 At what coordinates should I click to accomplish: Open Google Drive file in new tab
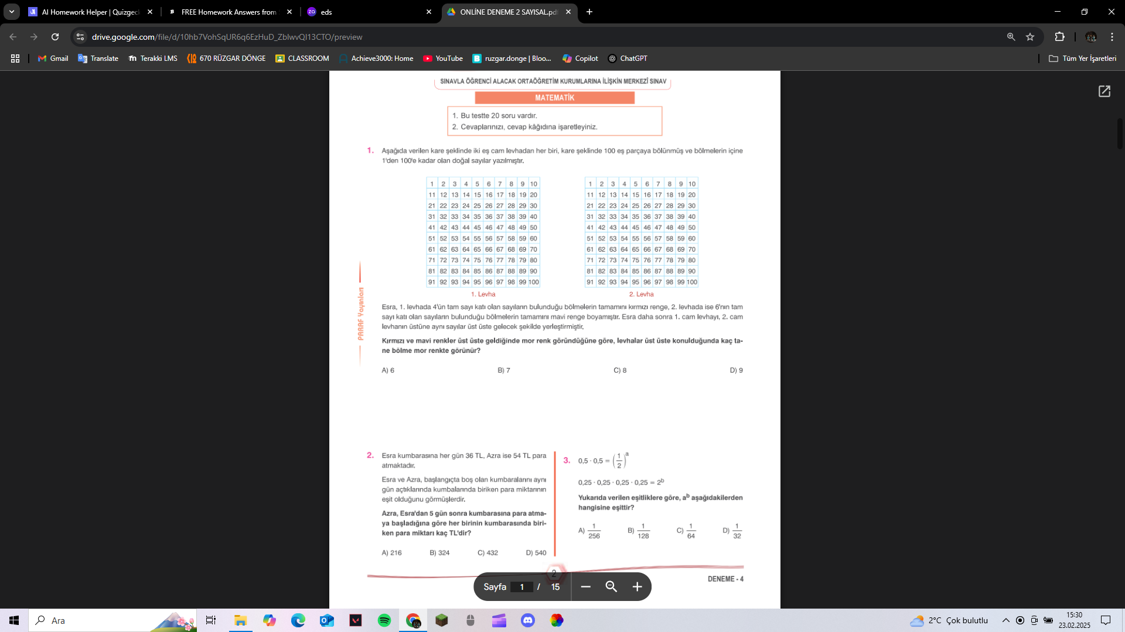(1106, 91)
